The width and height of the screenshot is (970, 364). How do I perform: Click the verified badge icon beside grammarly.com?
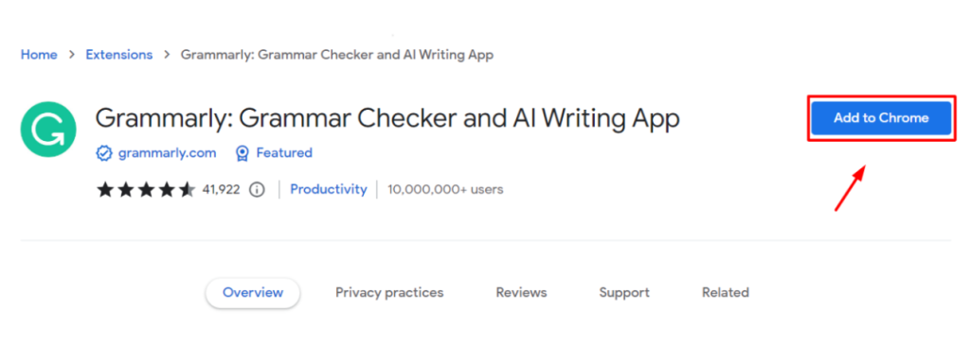click(103, 153)
